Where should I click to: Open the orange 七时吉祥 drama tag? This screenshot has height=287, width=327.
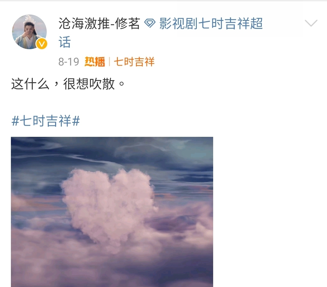point(134,62)
